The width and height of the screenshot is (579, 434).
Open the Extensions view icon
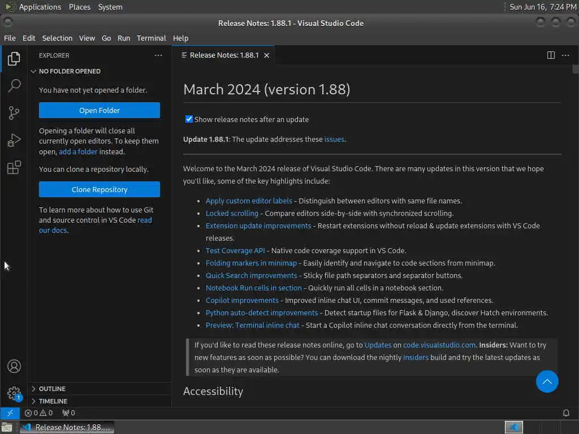click(x=14, y=167)
